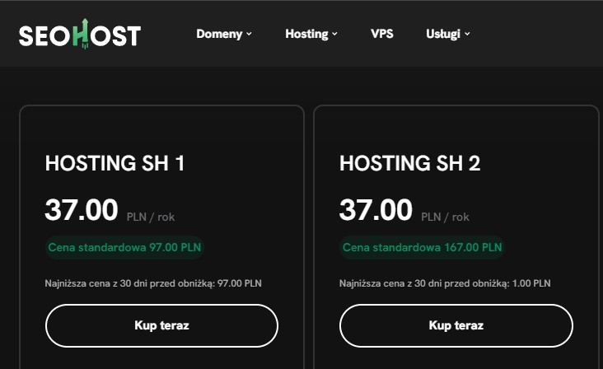Click the lowest-price note showing 97.00 PLN

154,283
